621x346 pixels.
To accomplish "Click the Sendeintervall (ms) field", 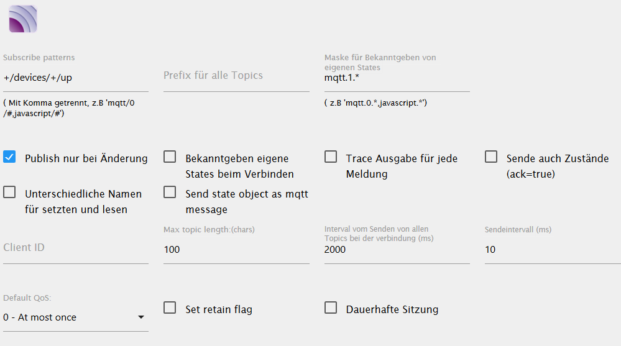I will pyautogui.click(x=552, y=250).
